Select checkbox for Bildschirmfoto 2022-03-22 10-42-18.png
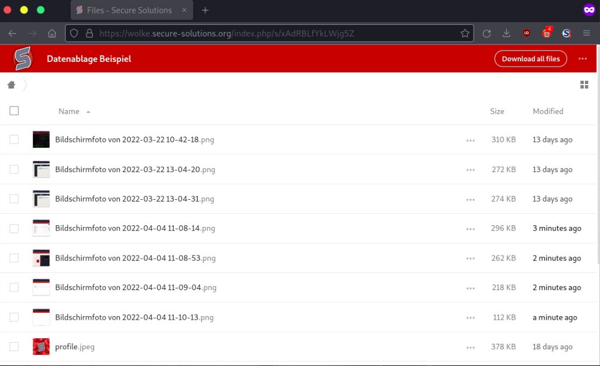The width and height of the screenshot is (600, 366). [x=14, y=140]
